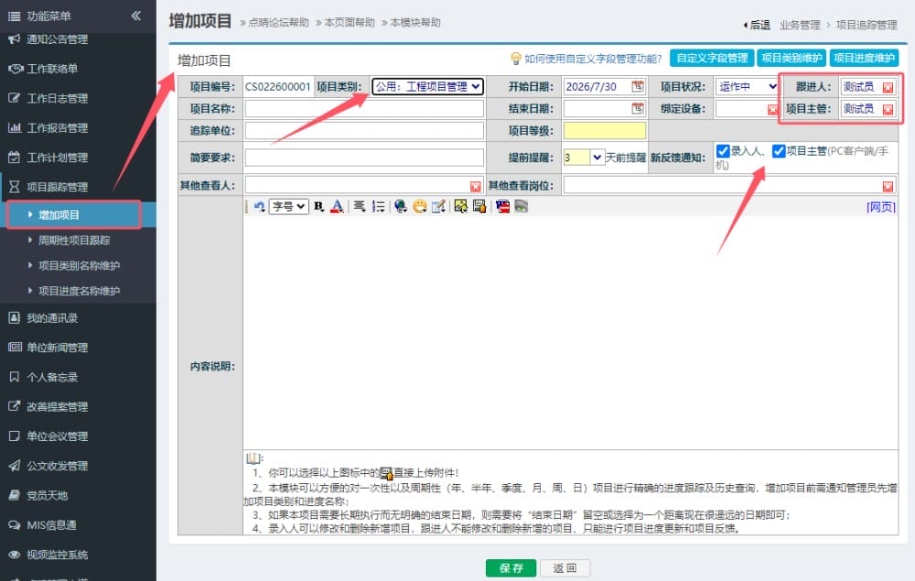Click the 追踪单位 input field
Screen dimensions: 915x581
coord(364,130)
